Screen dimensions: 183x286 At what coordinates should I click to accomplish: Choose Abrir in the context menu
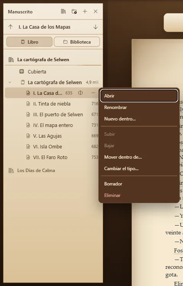(x=139, y=96)
